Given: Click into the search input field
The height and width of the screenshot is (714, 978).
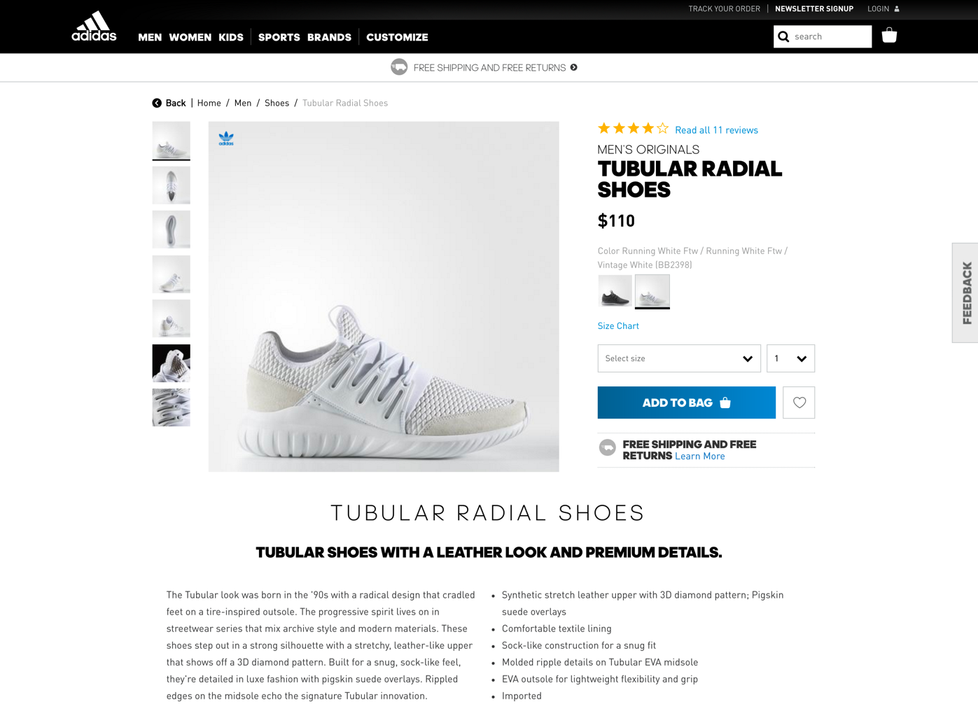Looking at the screenshot, I should pos(831,36).
